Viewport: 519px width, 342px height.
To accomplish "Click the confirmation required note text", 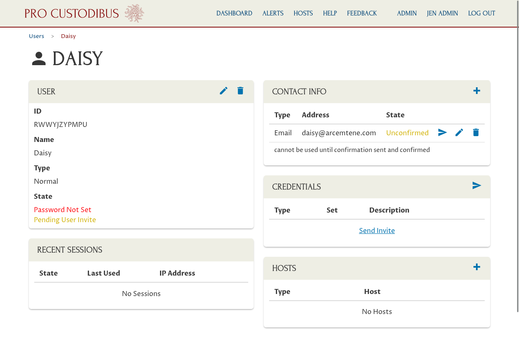I will click(352, 149).
